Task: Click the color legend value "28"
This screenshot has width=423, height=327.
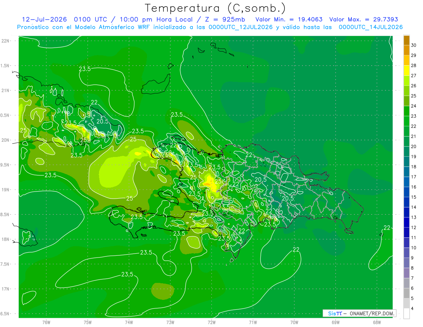Action: click(x=414, y=65)
